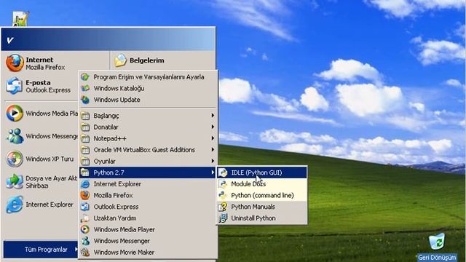The height and width of the screenshot is (262, 466).
Task: Click the Başlangıç folder icon
Action: coord(85,116)
